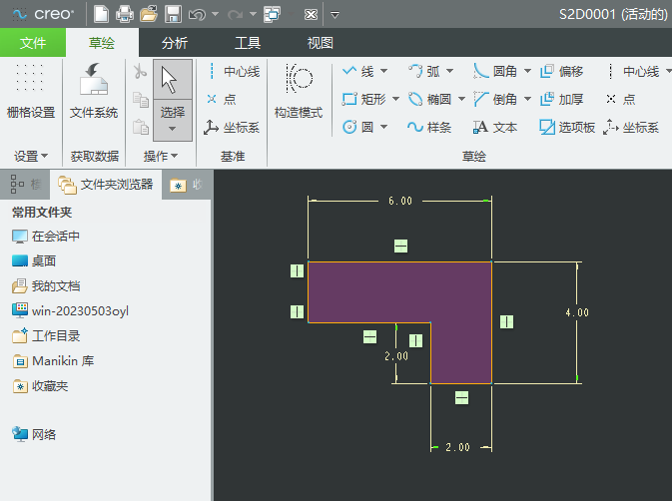Select the 线 line sketch tool
This screenshot has height=501, width=672.
pyautogui.click(x=357, y=71)
